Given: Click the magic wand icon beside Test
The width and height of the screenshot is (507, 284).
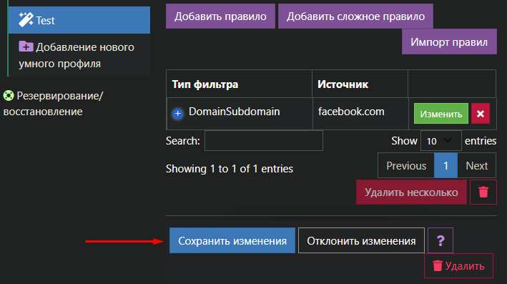Looking at the screenshot, I should (26, 20).
